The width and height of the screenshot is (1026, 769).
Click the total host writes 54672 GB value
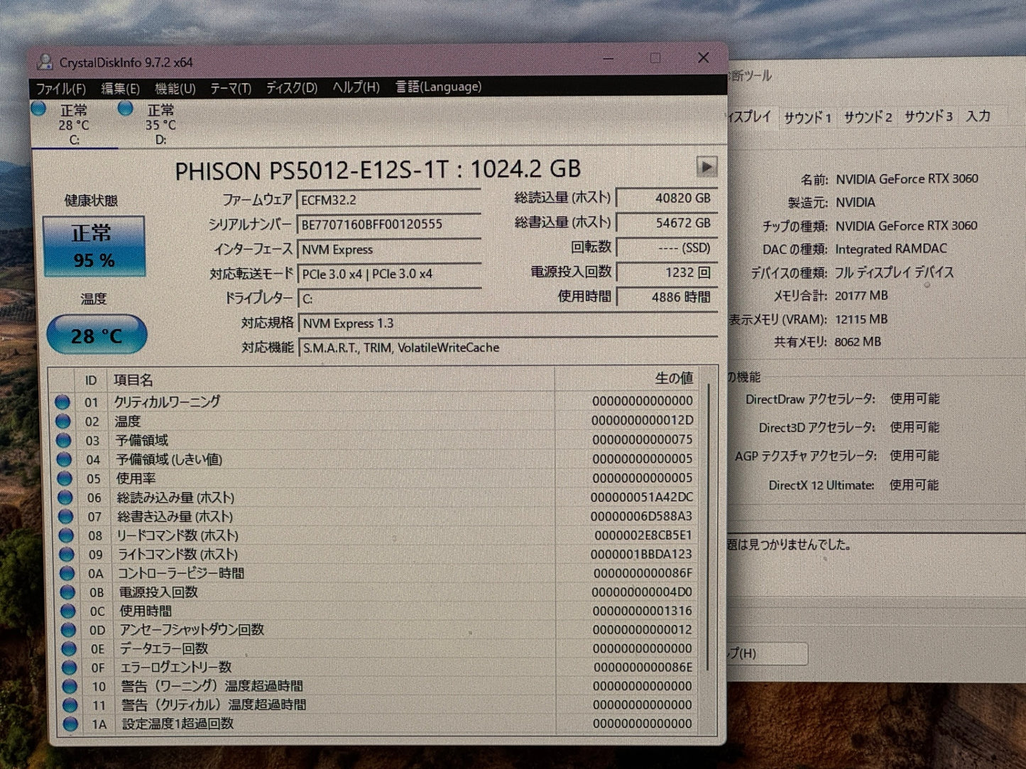tap(667, 223)
